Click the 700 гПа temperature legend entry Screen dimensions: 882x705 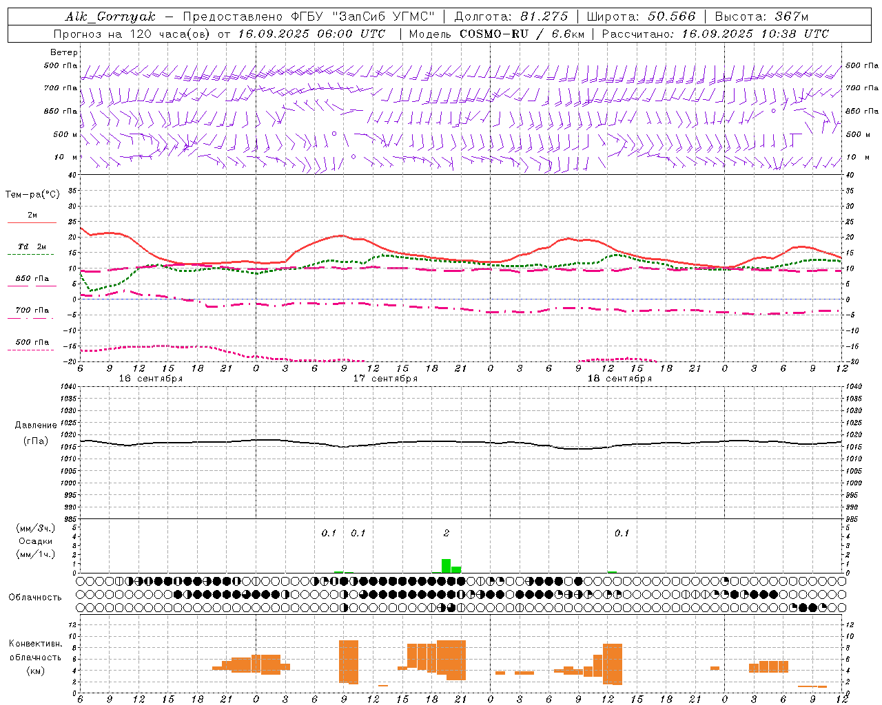(32, 311)
